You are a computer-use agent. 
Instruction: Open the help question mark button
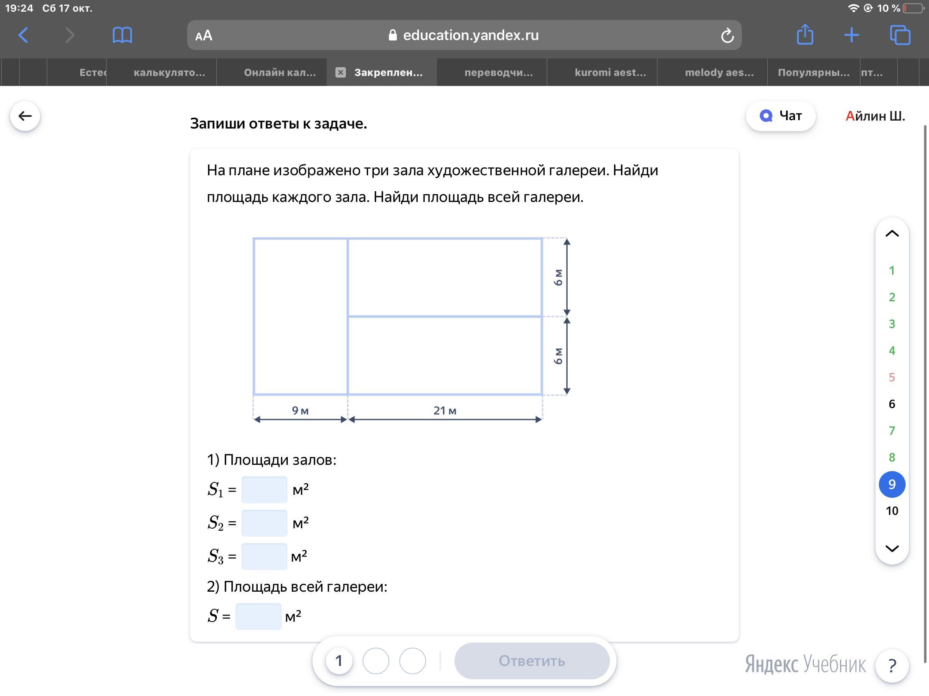point(892,666)
